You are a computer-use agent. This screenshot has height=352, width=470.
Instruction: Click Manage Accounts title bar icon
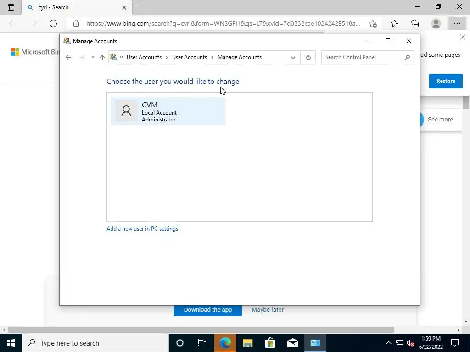[67, 41]
